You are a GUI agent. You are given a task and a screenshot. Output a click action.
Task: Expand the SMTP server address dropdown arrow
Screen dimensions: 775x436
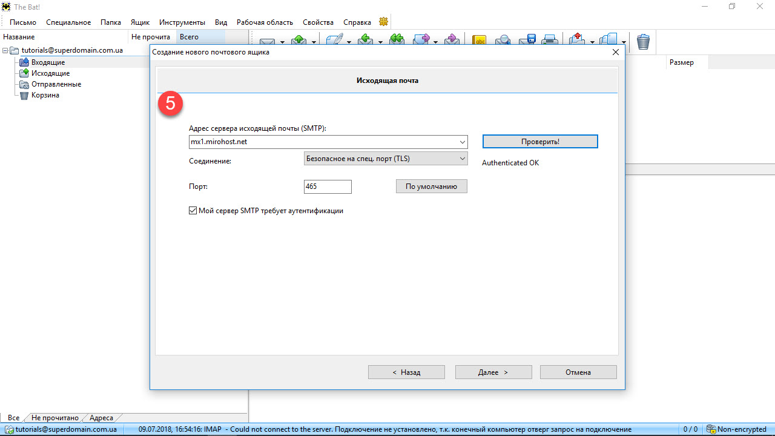pyautogui.click(x=463, y=142)
